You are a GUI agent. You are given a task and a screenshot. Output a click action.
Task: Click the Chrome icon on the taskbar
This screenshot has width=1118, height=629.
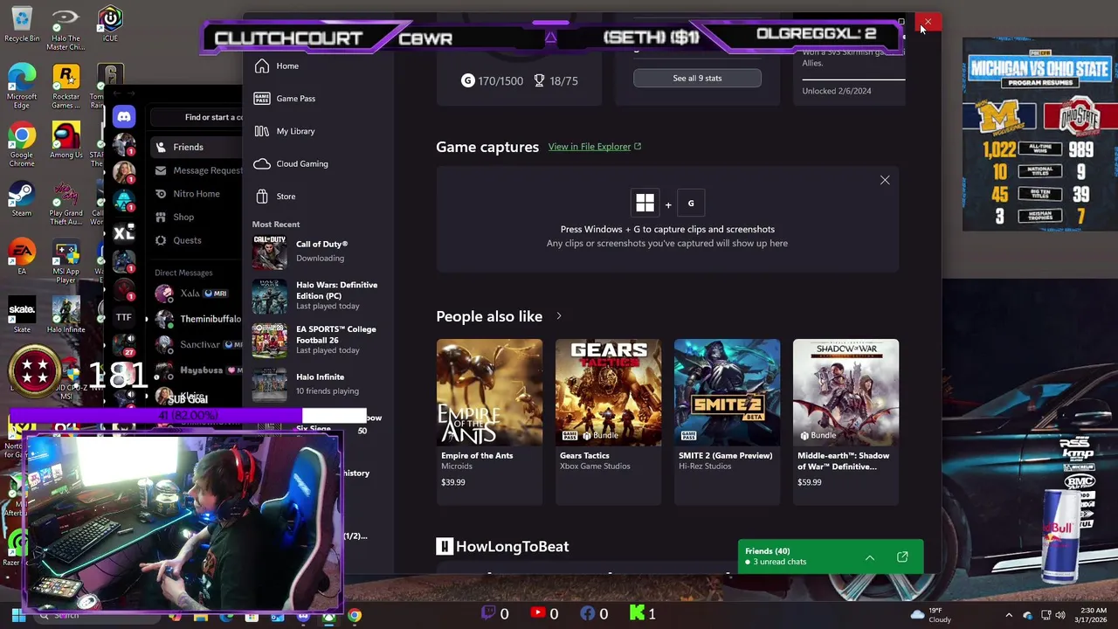point(354,616)
